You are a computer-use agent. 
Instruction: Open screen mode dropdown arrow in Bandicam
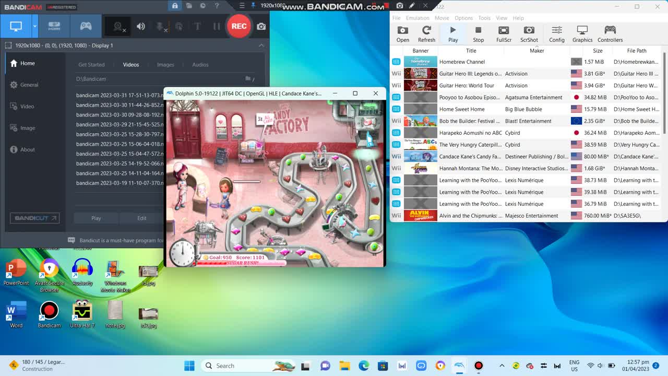point(35,26)
